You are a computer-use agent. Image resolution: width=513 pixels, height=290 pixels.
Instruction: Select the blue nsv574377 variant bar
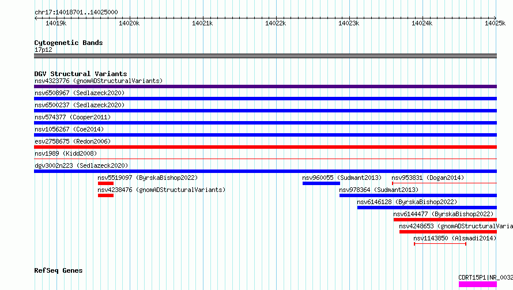pyautogui.click(x=265, y=123)
